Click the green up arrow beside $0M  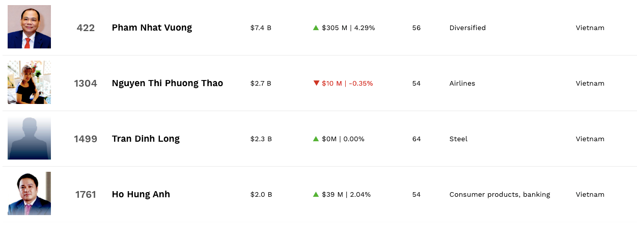pos(316,139)
